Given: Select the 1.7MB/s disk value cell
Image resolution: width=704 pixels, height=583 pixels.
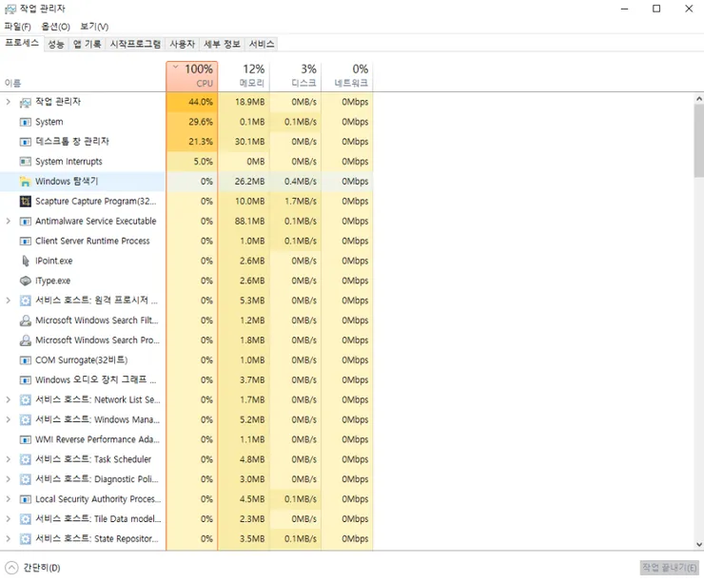Looking at the screenshot, I should [x=296, y=201].
